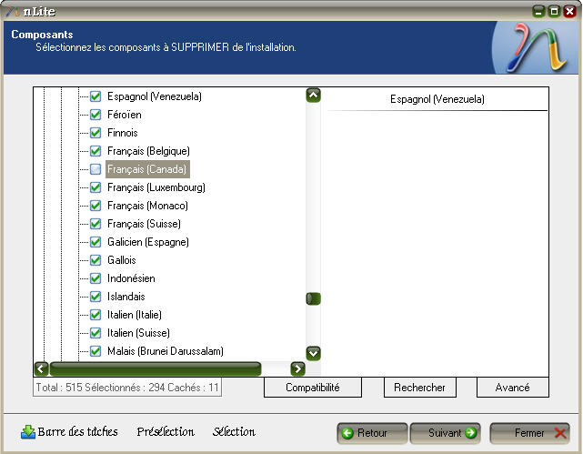Select Français (Monaco) label

tap(147, 206)
